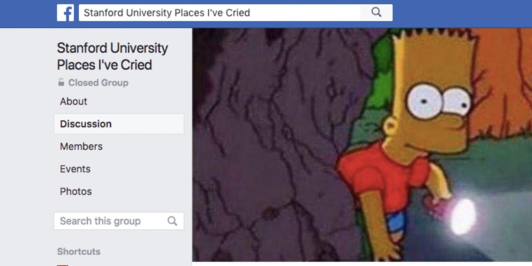
Task: Focus the top Facebook search field
Action: point(220,12)
